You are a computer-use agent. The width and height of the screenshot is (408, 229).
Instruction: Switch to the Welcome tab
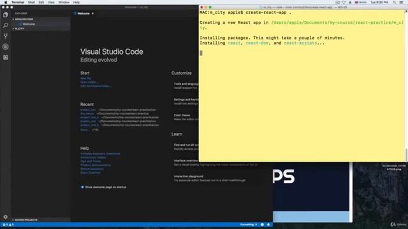84,13
